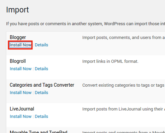Click Install Now under Blogger

tap(20, 45)
